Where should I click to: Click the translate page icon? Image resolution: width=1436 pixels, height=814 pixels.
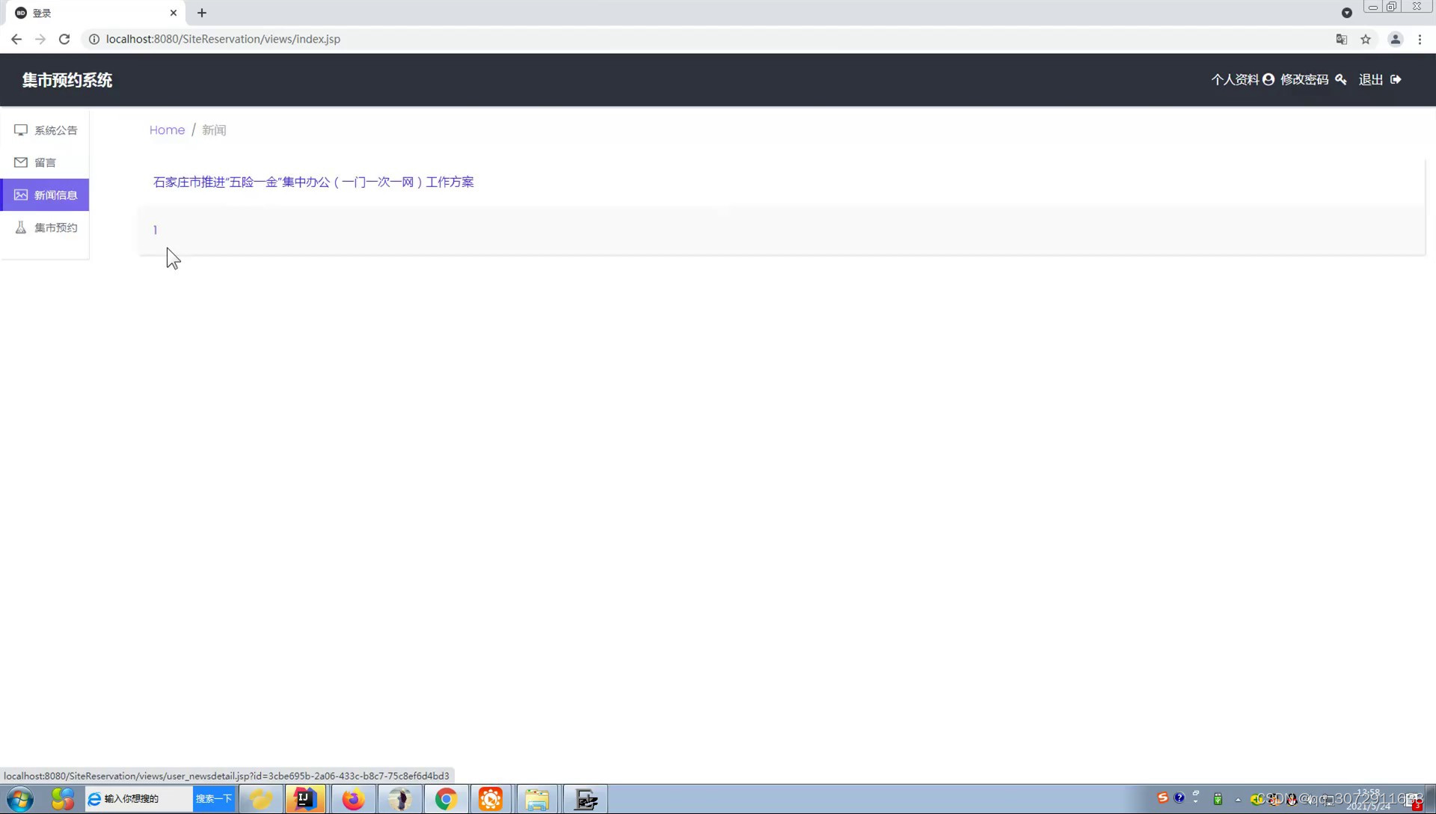pos(1342,39)
